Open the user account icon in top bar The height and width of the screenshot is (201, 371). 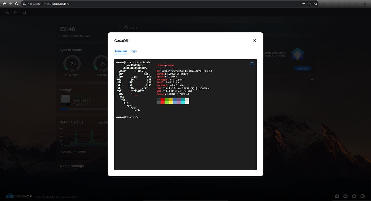(7, 12)
